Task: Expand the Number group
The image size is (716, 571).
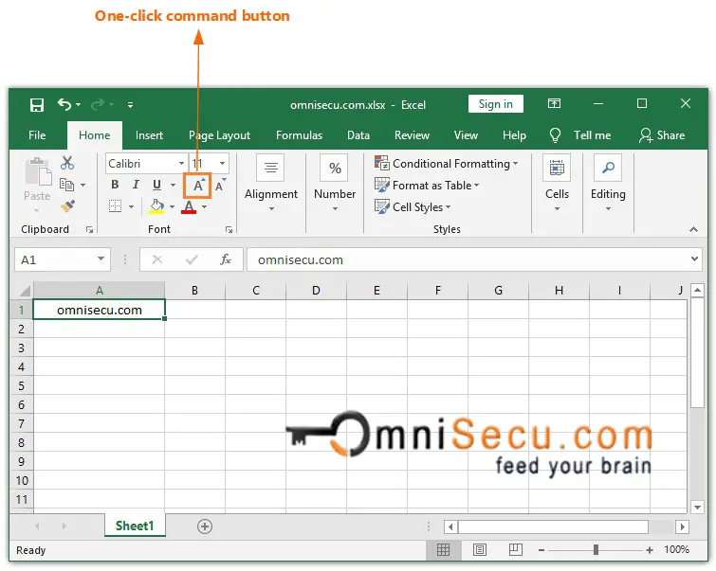Action: tap(335, 183)
